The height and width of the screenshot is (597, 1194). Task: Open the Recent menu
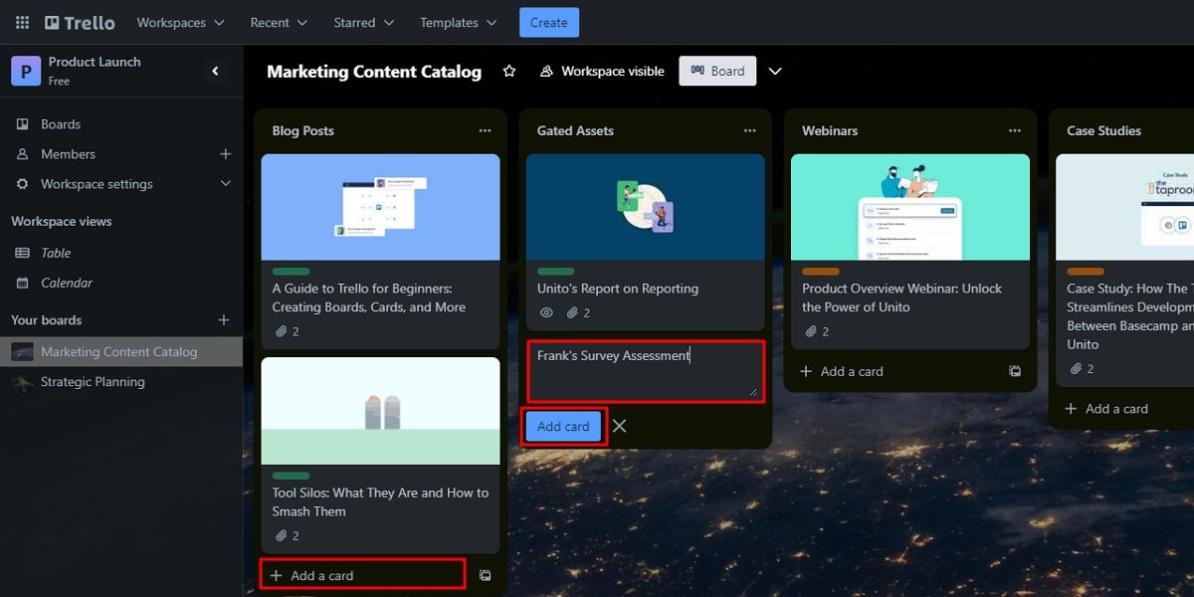(278, 22)
